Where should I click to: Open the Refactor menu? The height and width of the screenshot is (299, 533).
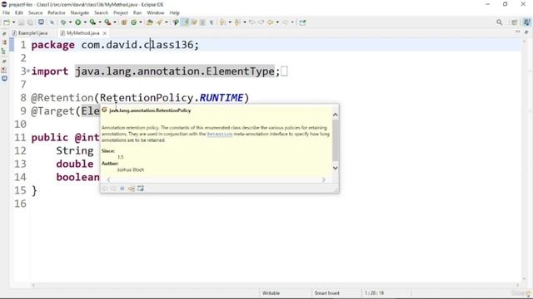57,12
